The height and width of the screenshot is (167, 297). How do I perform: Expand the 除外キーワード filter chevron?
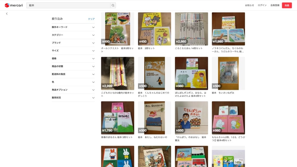point(93,27)
